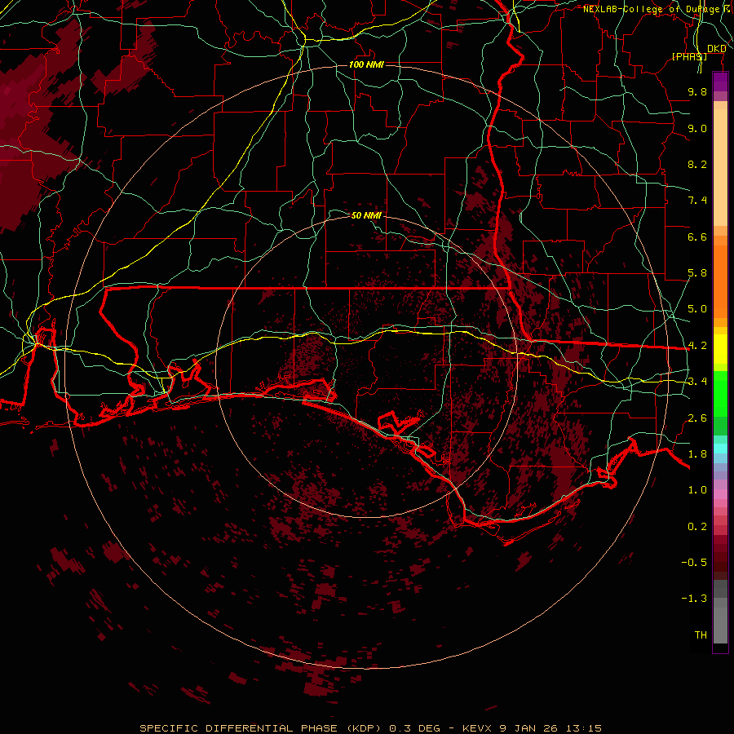Viewport: 734px width, 734px height.
Task: Select the 4.2 scale value
Action: [x=697, y=346]
